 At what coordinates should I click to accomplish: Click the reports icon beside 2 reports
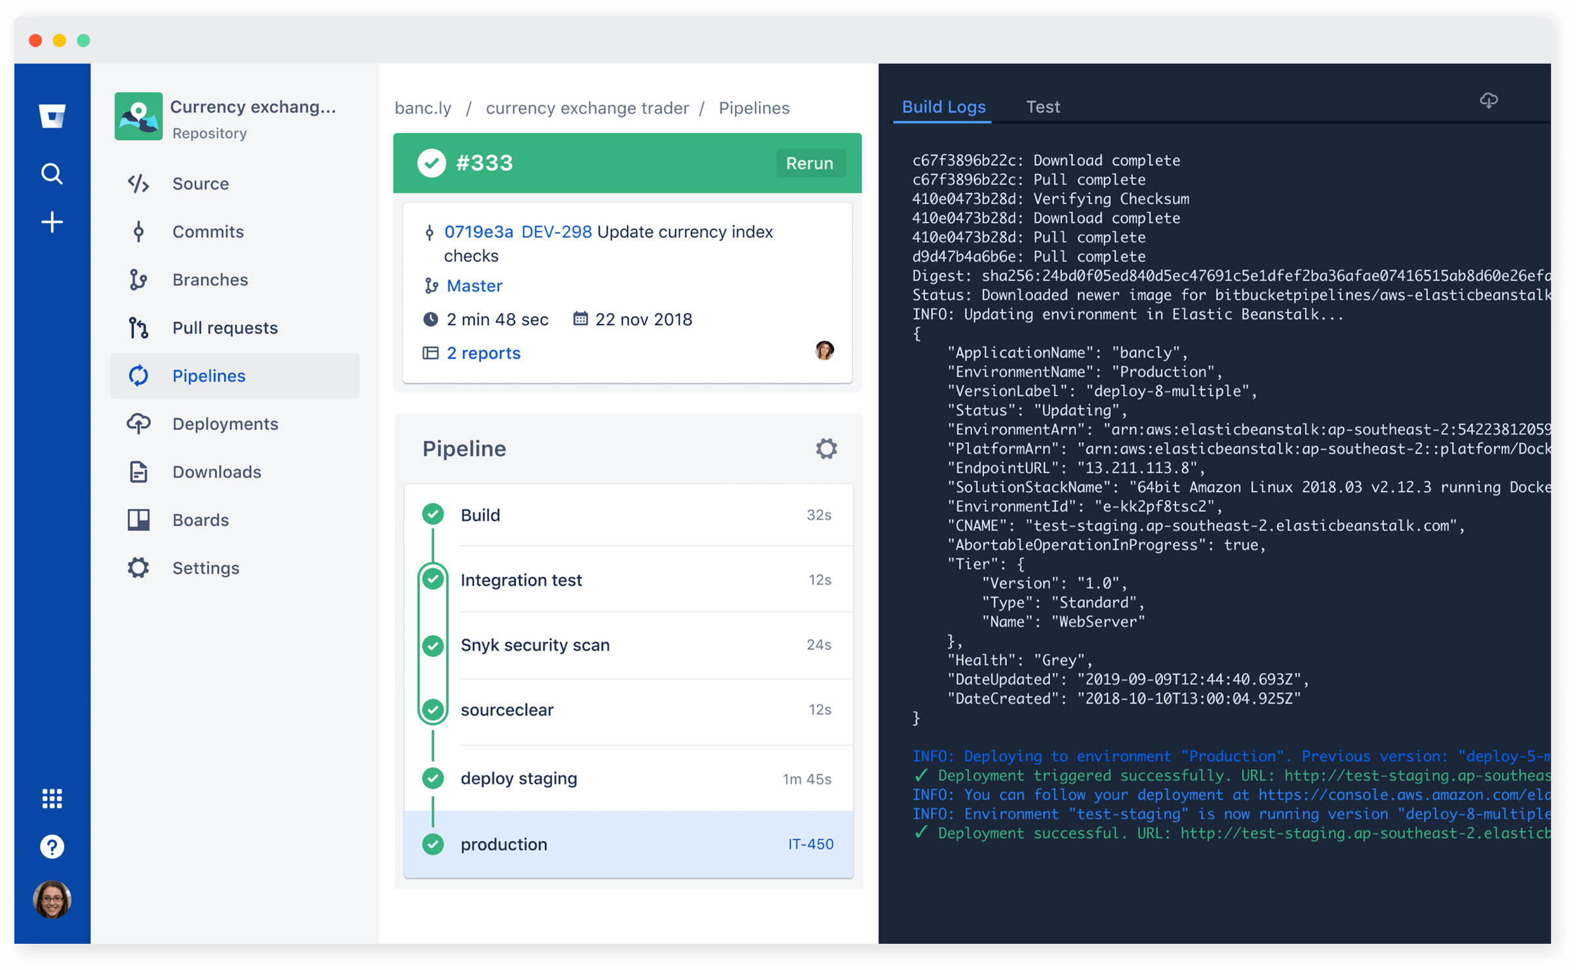[430, 353]
